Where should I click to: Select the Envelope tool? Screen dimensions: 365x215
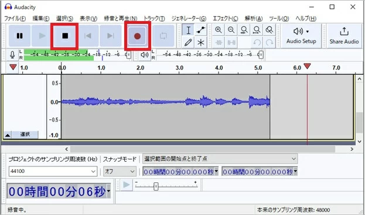(x=200, y=30)
